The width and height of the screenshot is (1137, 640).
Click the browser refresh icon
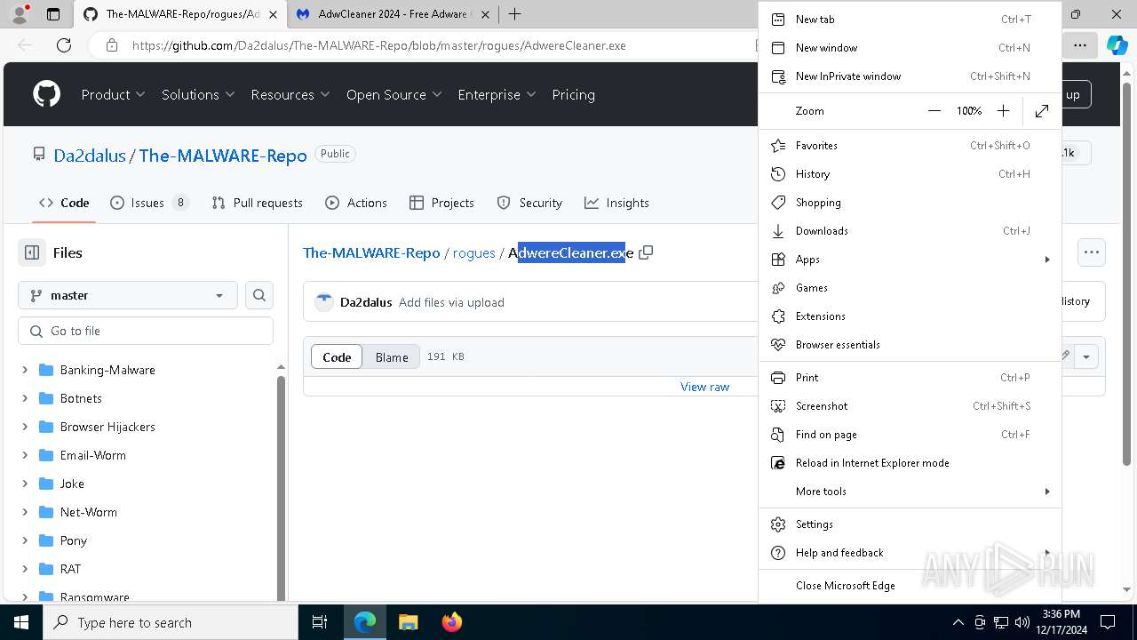64,45
